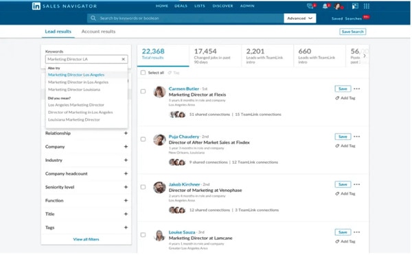Switch to the Account results tab
The width and height of the screenshot is (412, 255).
click(x=98, y=32)
